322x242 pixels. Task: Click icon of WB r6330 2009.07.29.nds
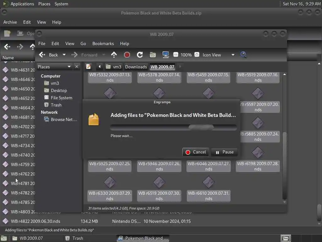(x=110, y=182)
